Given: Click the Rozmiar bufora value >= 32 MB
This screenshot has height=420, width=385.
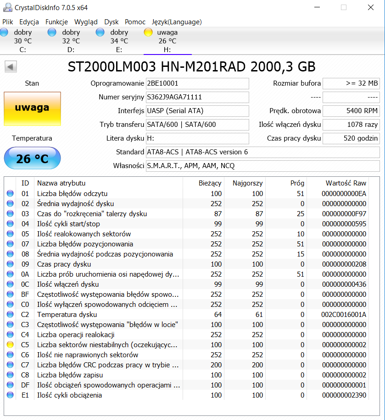Looking at the screenshot, I should (x=351, y=83).
